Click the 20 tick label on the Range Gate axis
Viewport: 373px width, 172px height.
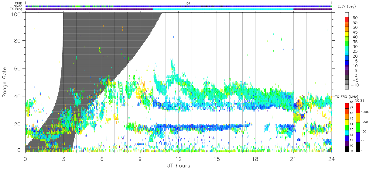18,124
